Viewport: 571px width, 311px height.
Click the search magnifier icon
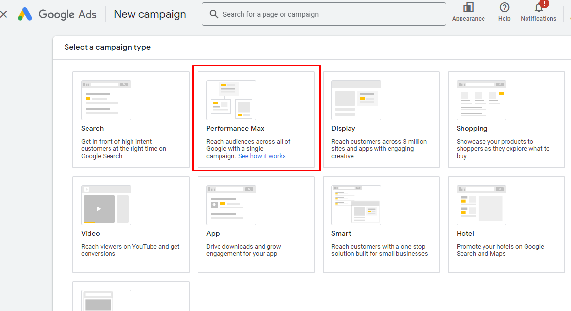pos(214,14)
